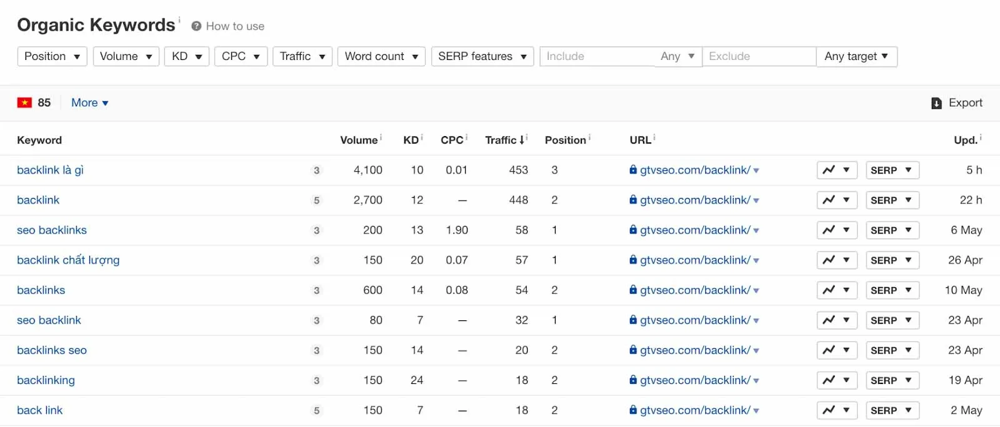Click the lock icon in 'backlink' URL row
Image resolution: width=1000 pixels, height=427 pixels.
pos(633,200)
